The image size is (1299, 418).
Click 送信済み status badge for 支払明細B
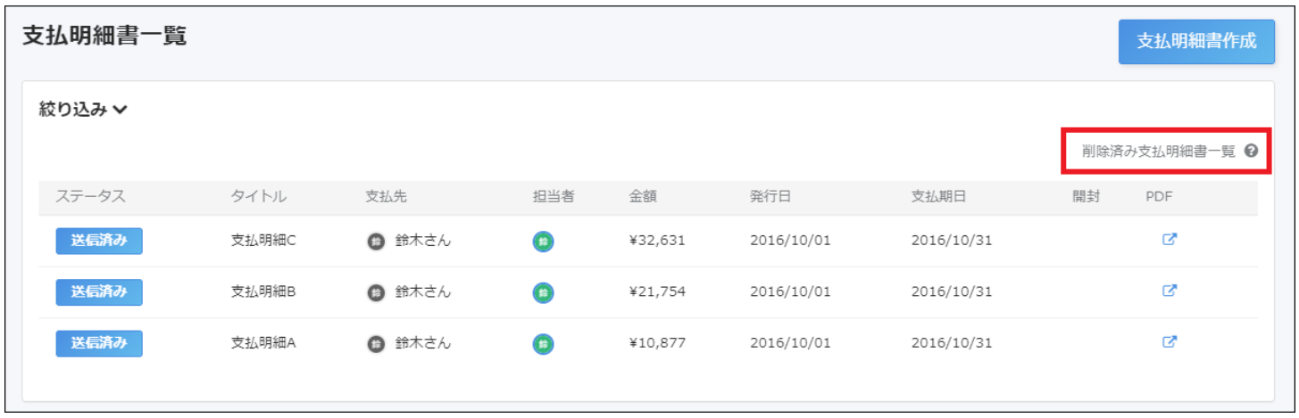coord(99,291)
